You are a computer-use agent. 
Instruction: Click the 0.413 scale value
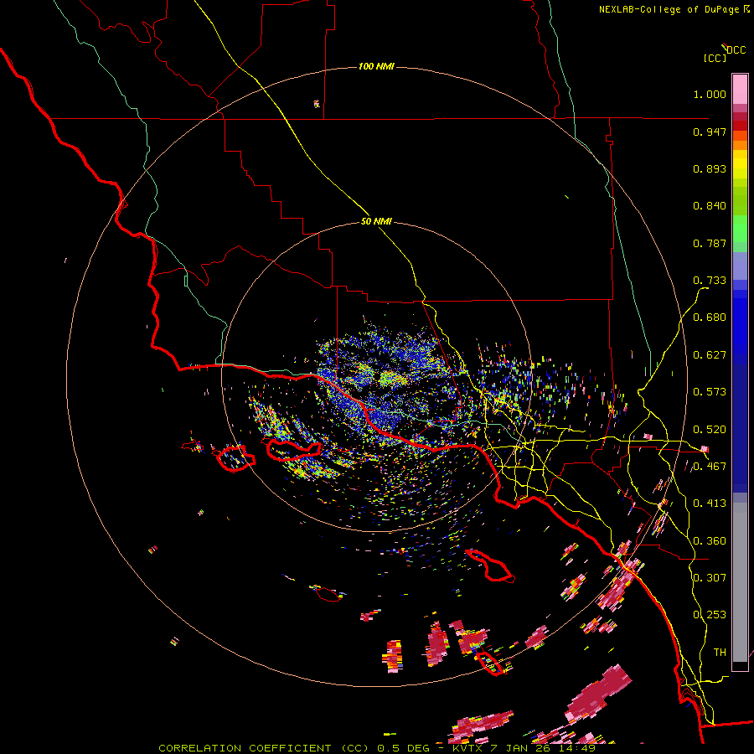(x=710, y=504)
